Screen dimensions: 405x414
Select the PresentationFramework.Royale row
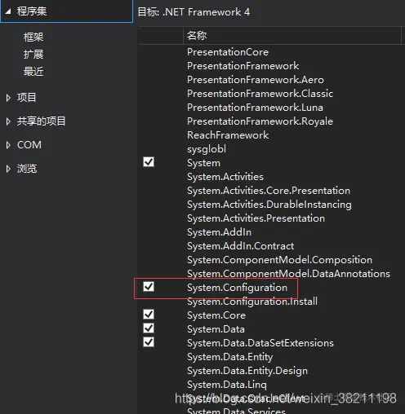pyautogui.click(x=260, y=121)
